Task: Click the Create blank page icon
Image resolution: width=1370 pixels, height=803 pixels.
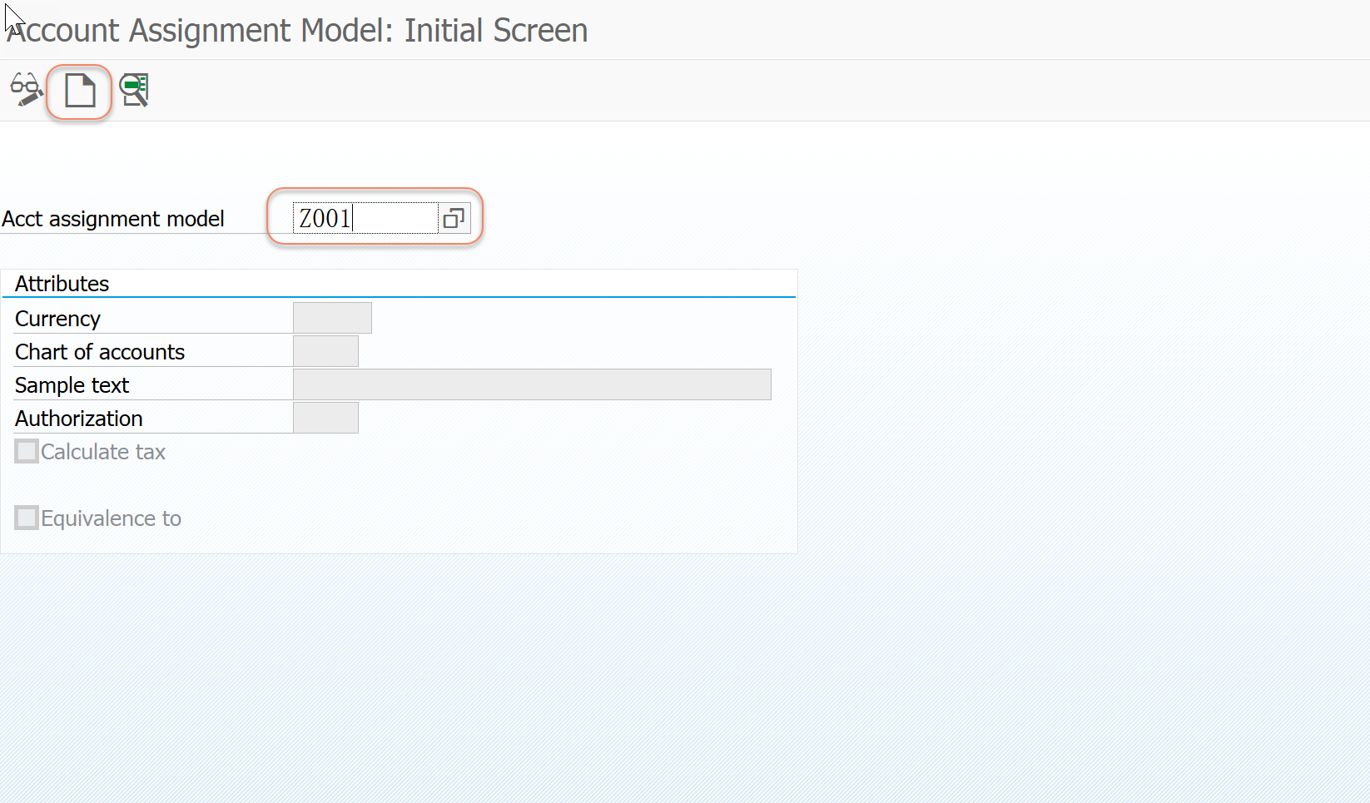Action: [80, 91]
